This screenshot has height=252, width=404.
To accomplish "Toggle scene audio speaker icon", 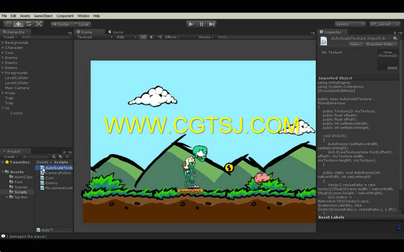I will (160, 37).
